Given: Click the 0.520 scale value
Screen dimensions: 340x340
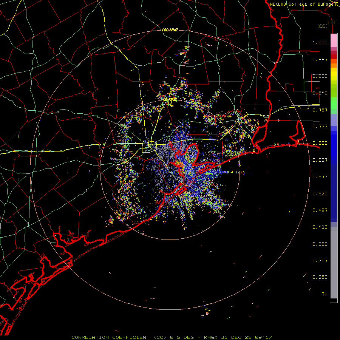Looking at the screenshot, I should [x=320, y=194].
